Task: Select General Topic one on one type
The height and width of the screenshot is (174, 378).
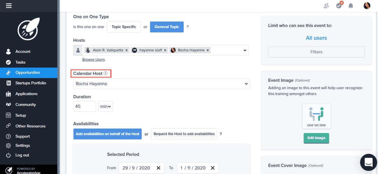Action: coord(167,27)
